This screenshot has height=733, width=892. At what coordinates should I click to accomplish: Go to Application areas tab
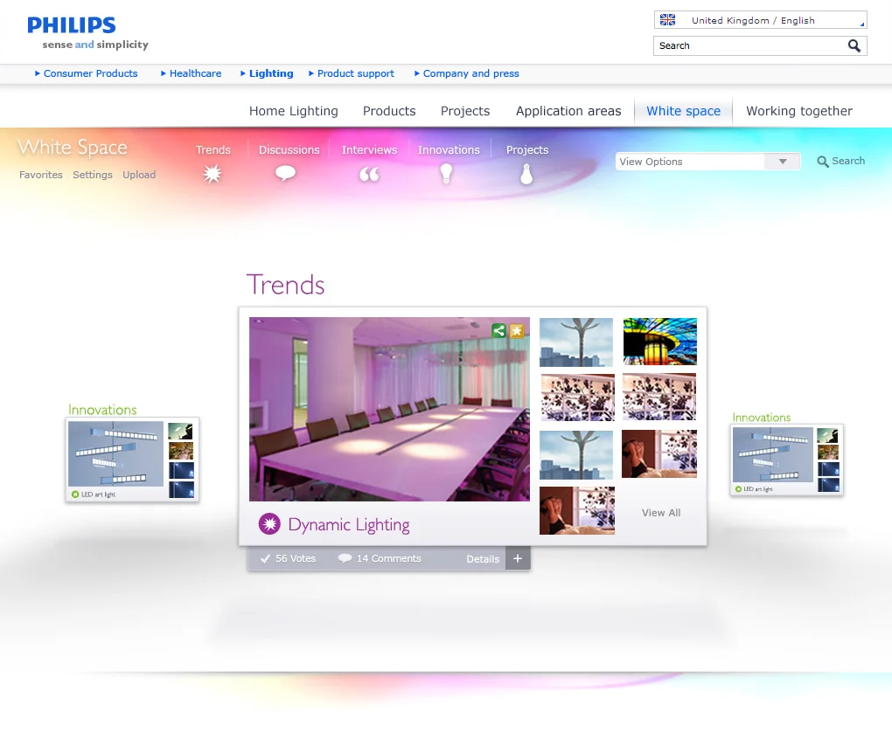click(568, 111)
